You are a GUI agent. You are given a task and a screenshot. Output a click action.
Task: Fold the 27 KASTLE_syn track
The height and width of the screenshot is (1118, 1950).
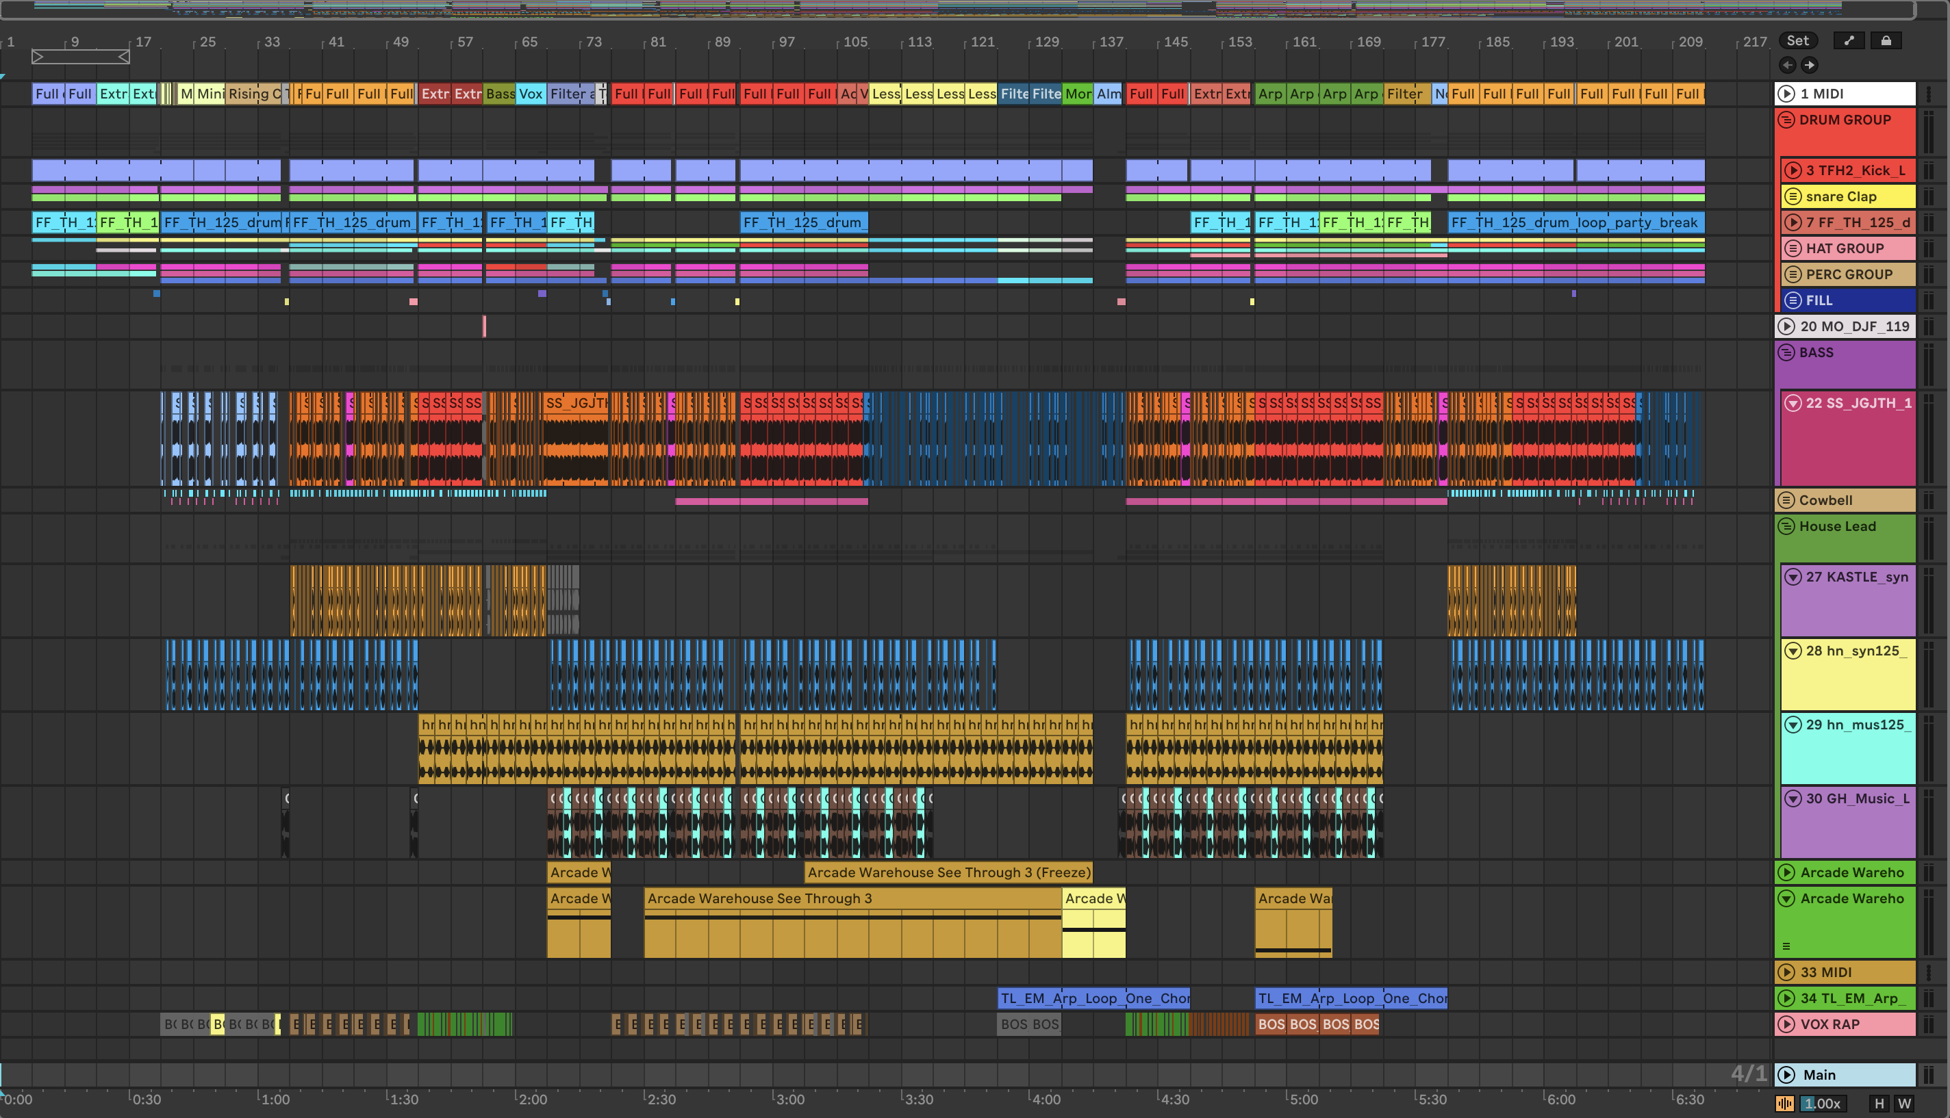coord(1793,577)
